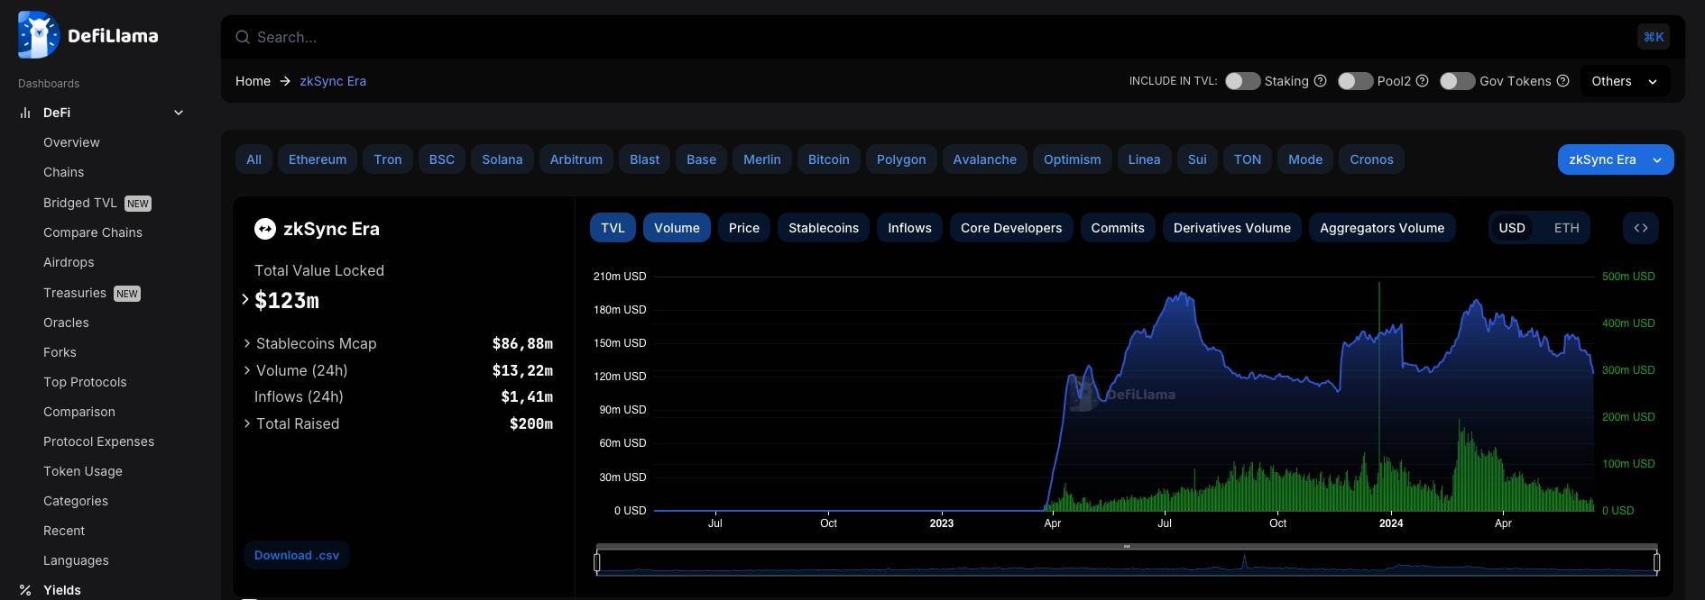Open the Compare Chains sidebar link
The height and width of the screenshot is (600, 1705).
(x=93, y=232)
